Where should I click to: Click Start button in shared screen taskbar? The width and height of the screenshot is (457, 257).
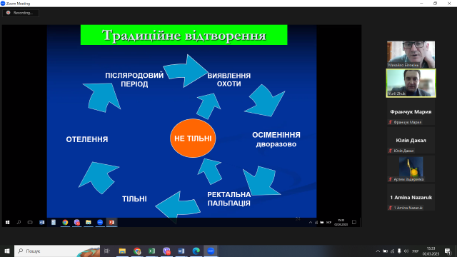tap(7, 222)
